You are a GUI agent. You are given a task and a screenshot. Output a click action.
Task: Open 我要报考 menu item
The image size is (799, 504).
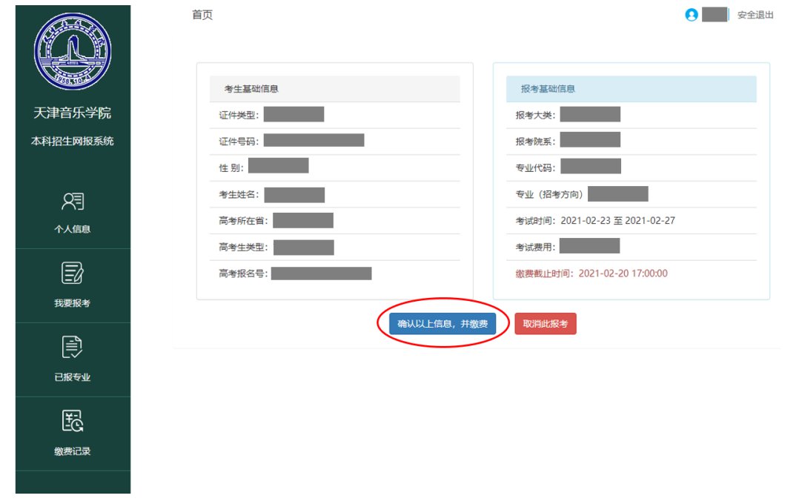tap(73, 285)
